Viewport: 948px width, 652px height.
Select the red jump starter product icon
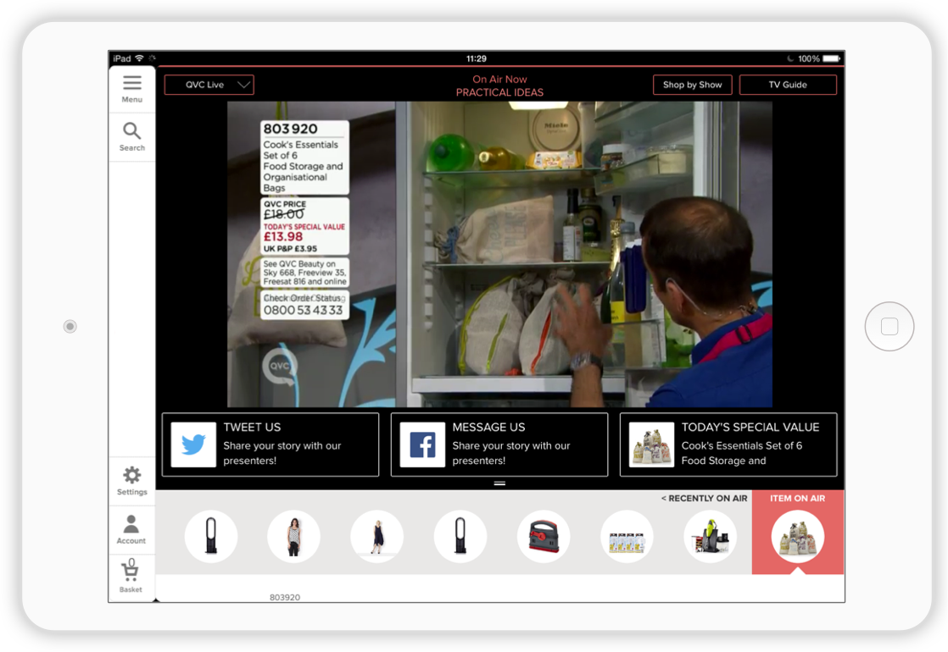point(544,537)
